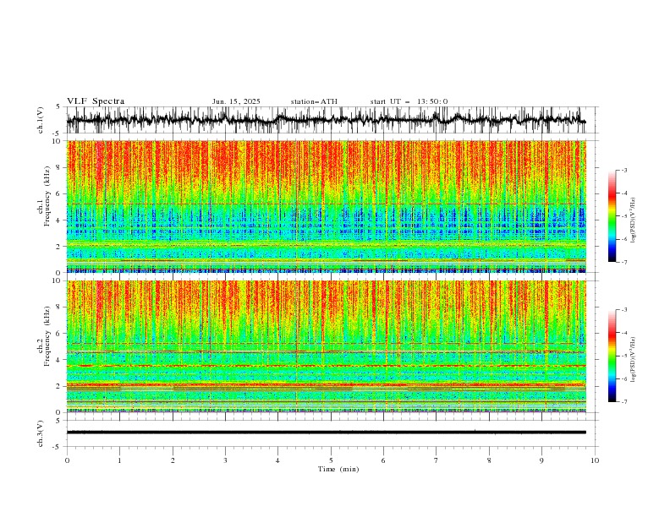The image size is (670, 517).
Task: Click inside the ch.1 voltage waveform panel
Action: (x=332, y=120)
